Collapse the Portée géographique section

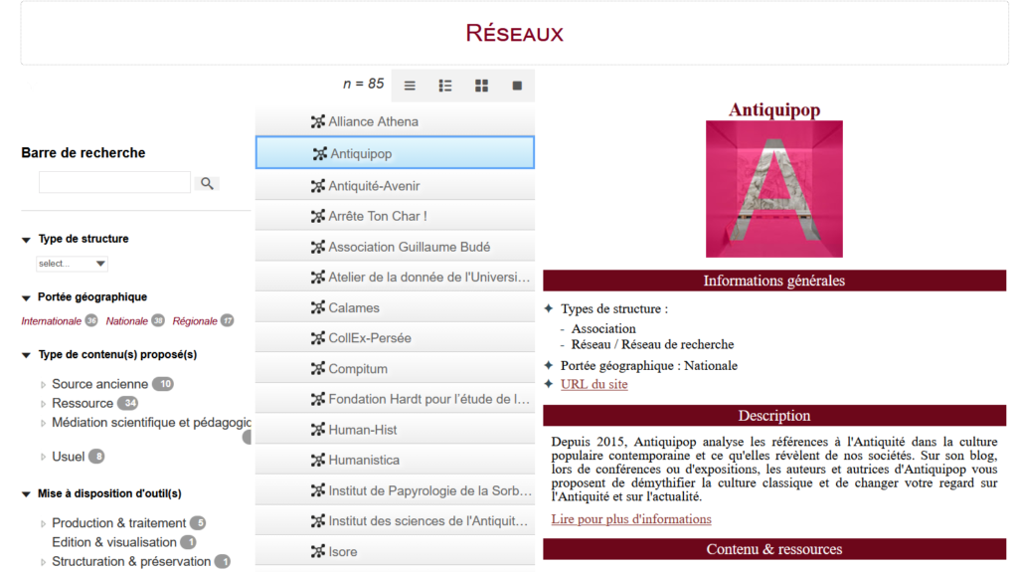click(26, 297)
